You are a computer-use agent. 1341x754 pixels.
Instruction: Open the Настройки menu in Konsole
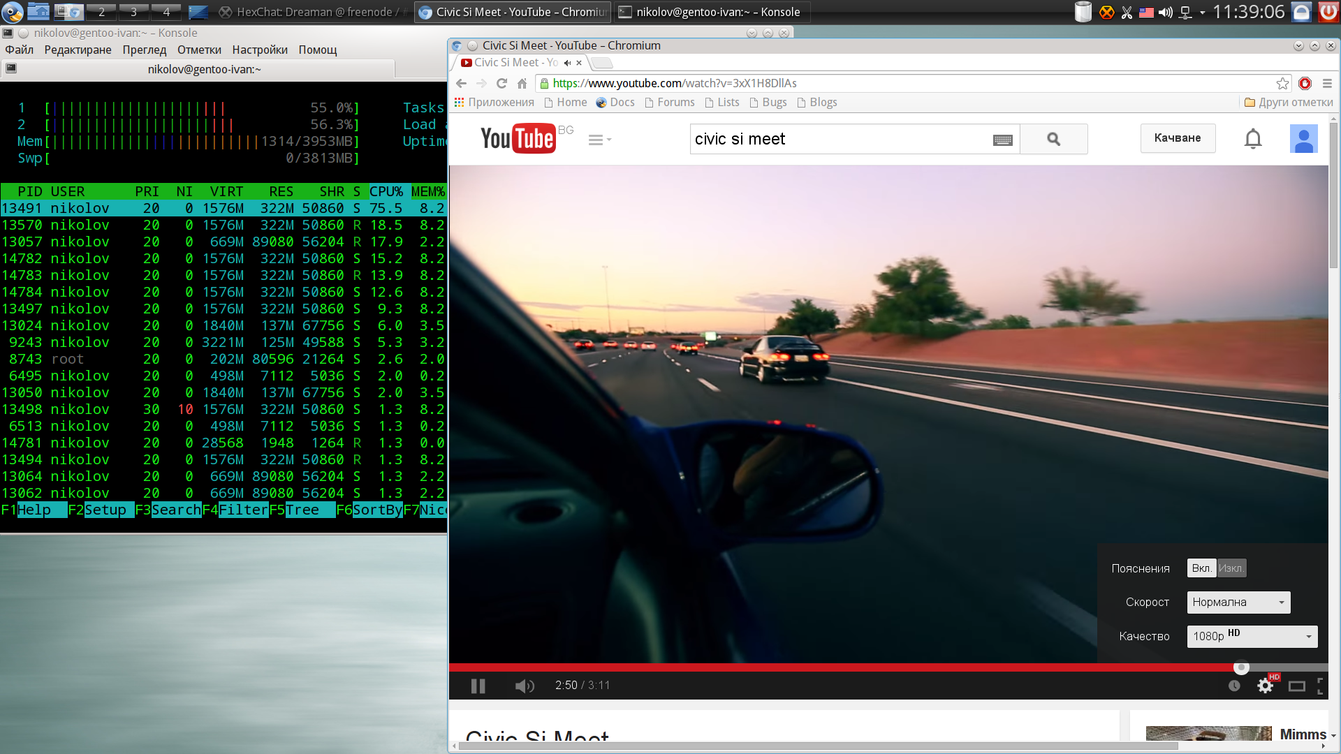(260, 50)
